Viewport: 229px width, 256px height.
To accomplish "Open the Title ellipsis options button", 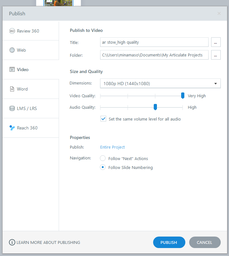I will [x=216, y=42].
